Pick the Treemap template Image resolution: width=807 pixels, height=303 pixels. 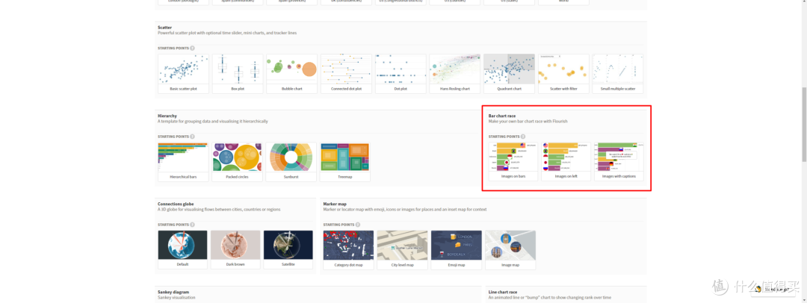pyautogui.click(x=344, y=162)
